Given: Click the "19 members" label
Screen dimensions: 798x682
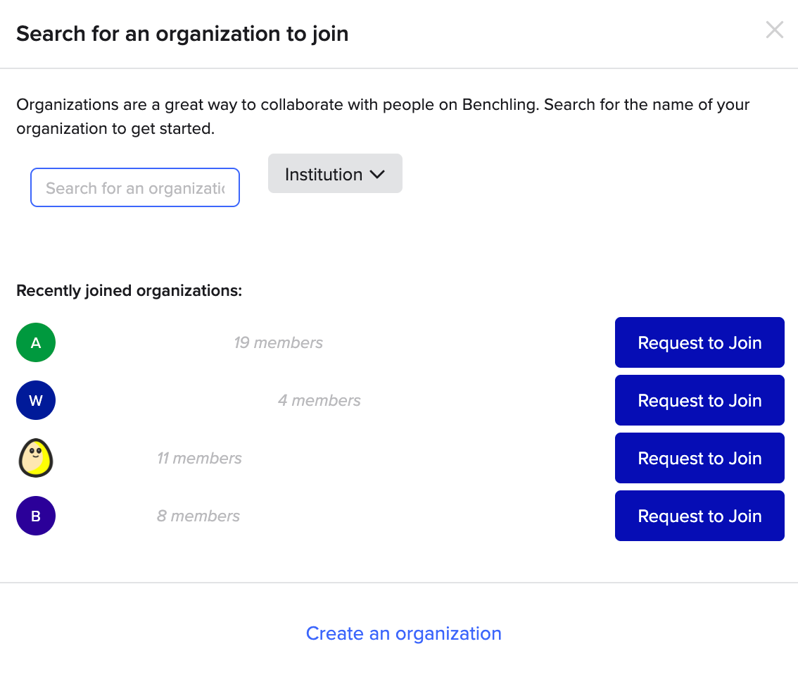Looking at the screenshot, I should point(278,343).
